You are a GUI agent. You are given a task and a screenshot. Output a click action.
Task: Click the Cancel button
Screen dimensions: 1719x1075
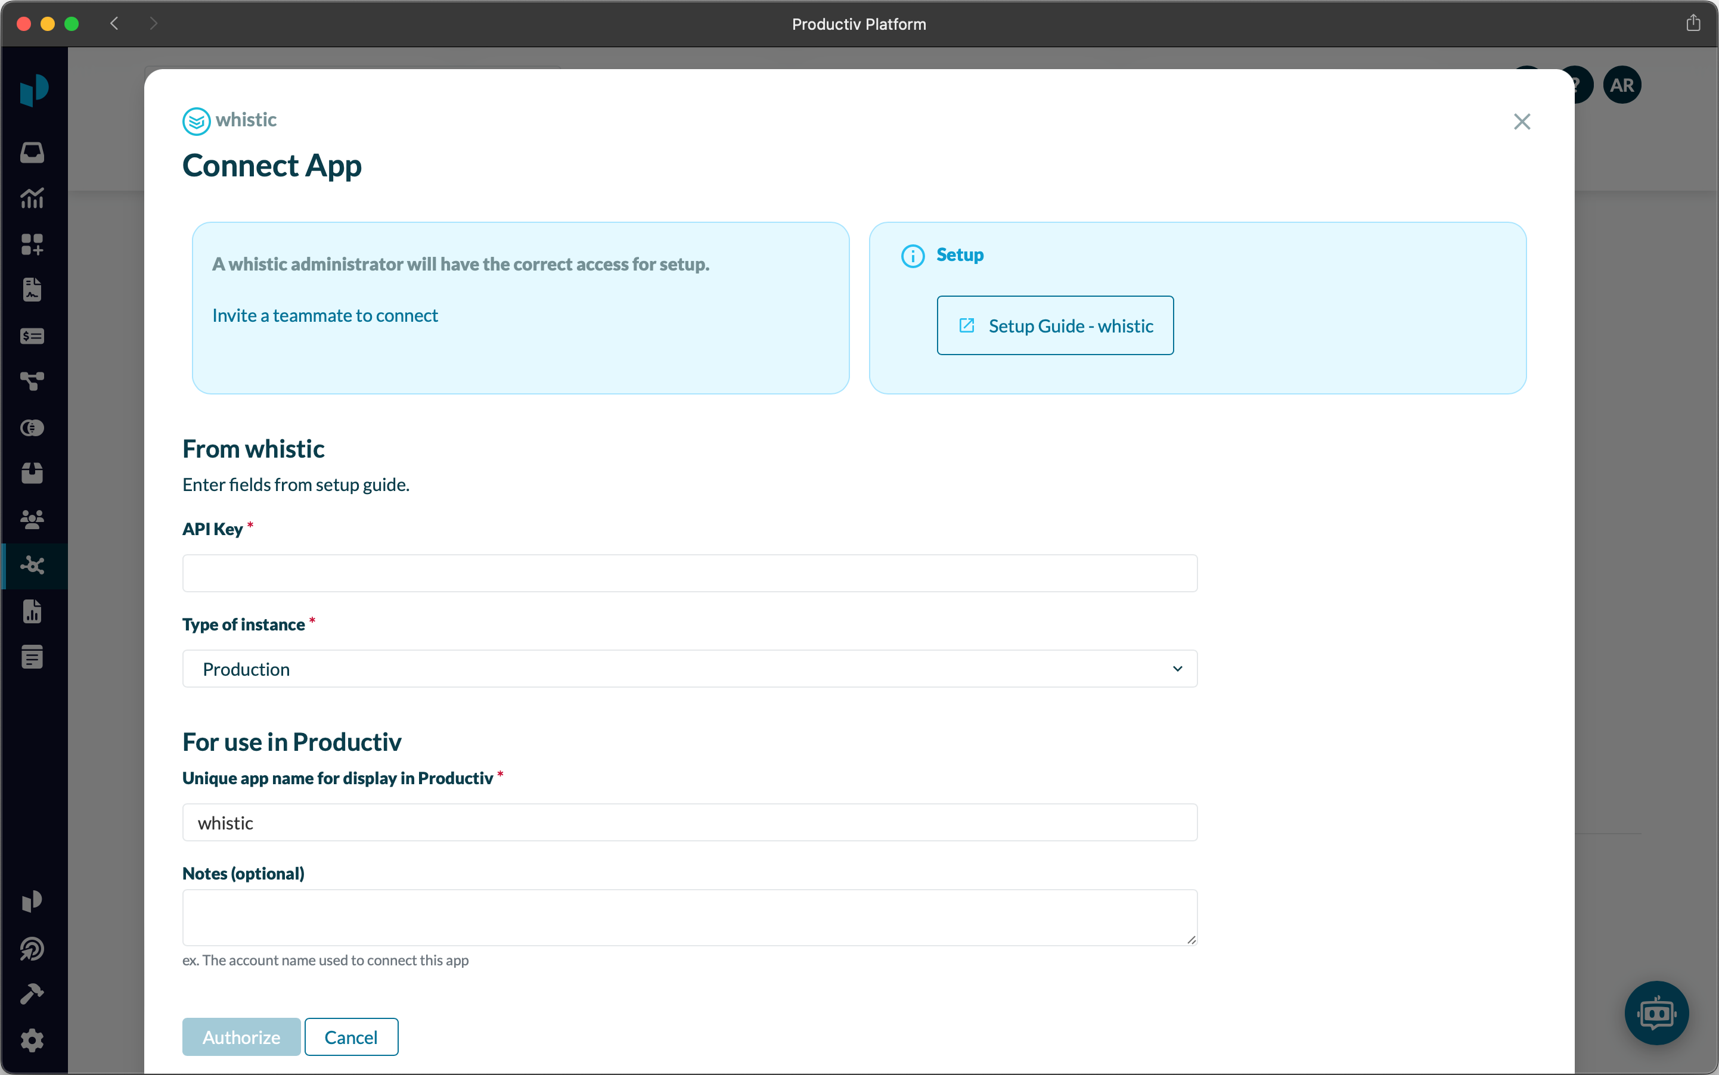[x=350, y=1037]
